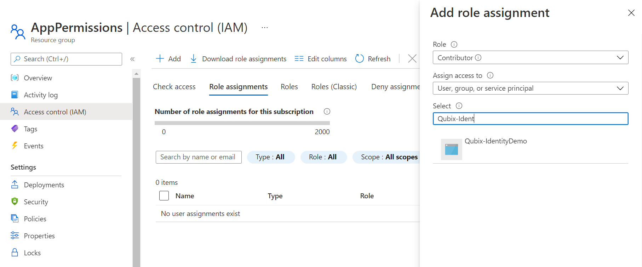Viewport: 642px width, 267px height.
Task: Click the Edit columns list icon
Action: 299,58
